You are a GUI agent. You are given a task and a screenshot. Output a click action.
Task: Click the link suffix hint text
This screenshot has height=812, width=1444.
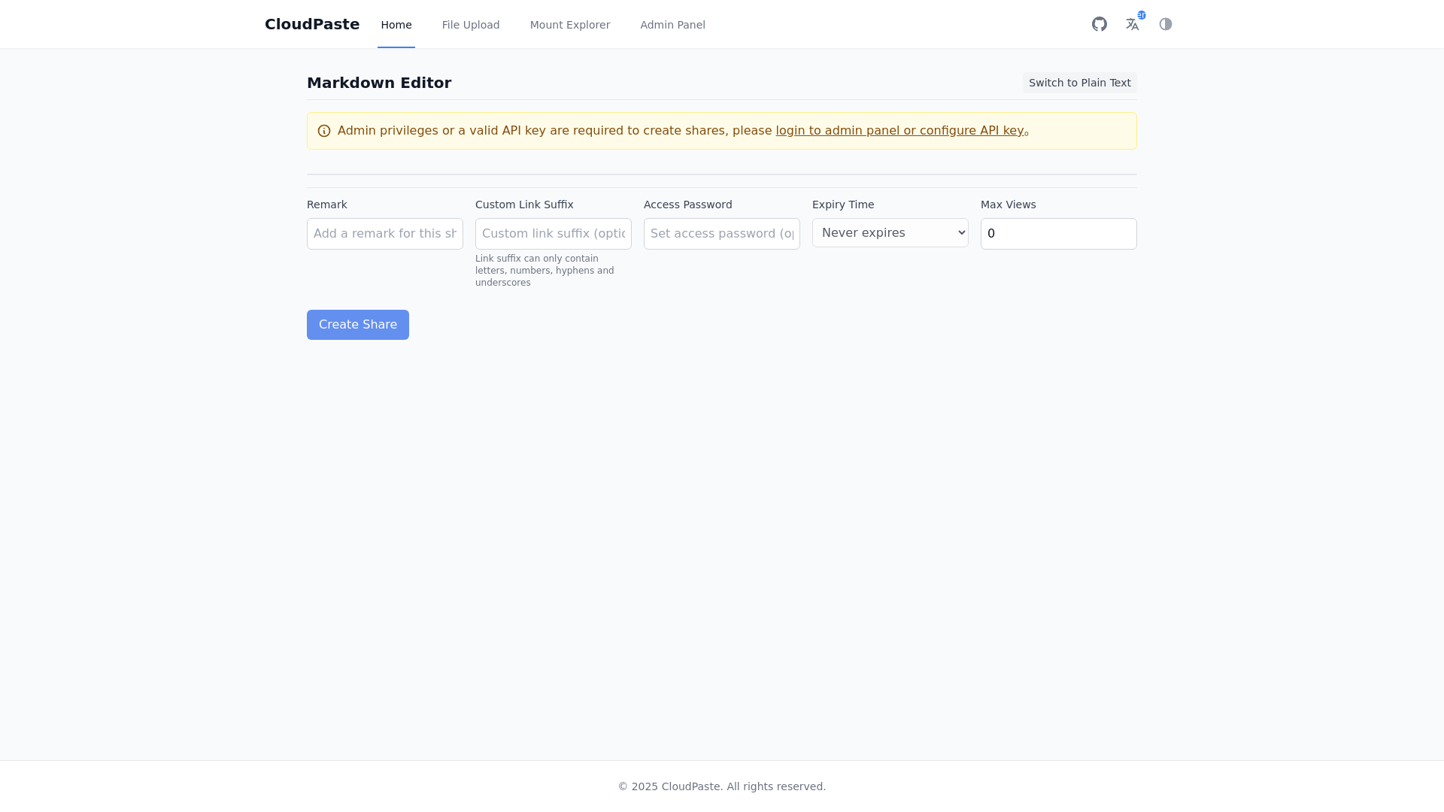[545, 271]
